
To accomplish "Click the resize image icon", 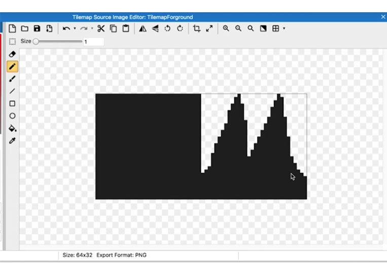I will [209, 28].
